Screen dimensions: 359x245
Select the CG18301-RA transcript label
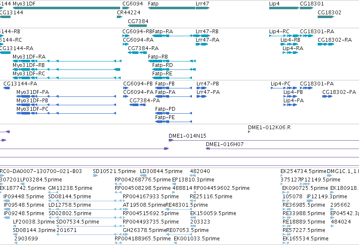click(x=317, y=31)
